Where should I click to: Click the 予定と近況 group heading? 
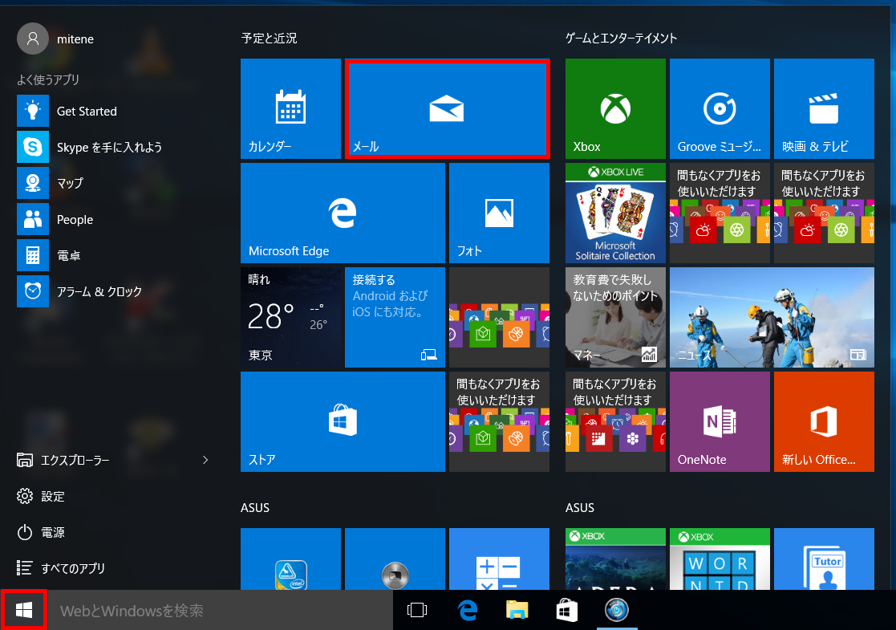270,39
